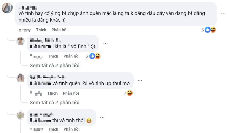Open avatar of "thì vô tình thôi" replier
This screenshot has height=133, width=227.
click(x=21, y=115)
